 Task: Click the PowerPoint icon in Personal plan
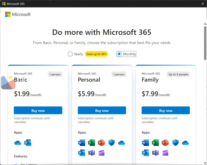[x=101, y=143]
